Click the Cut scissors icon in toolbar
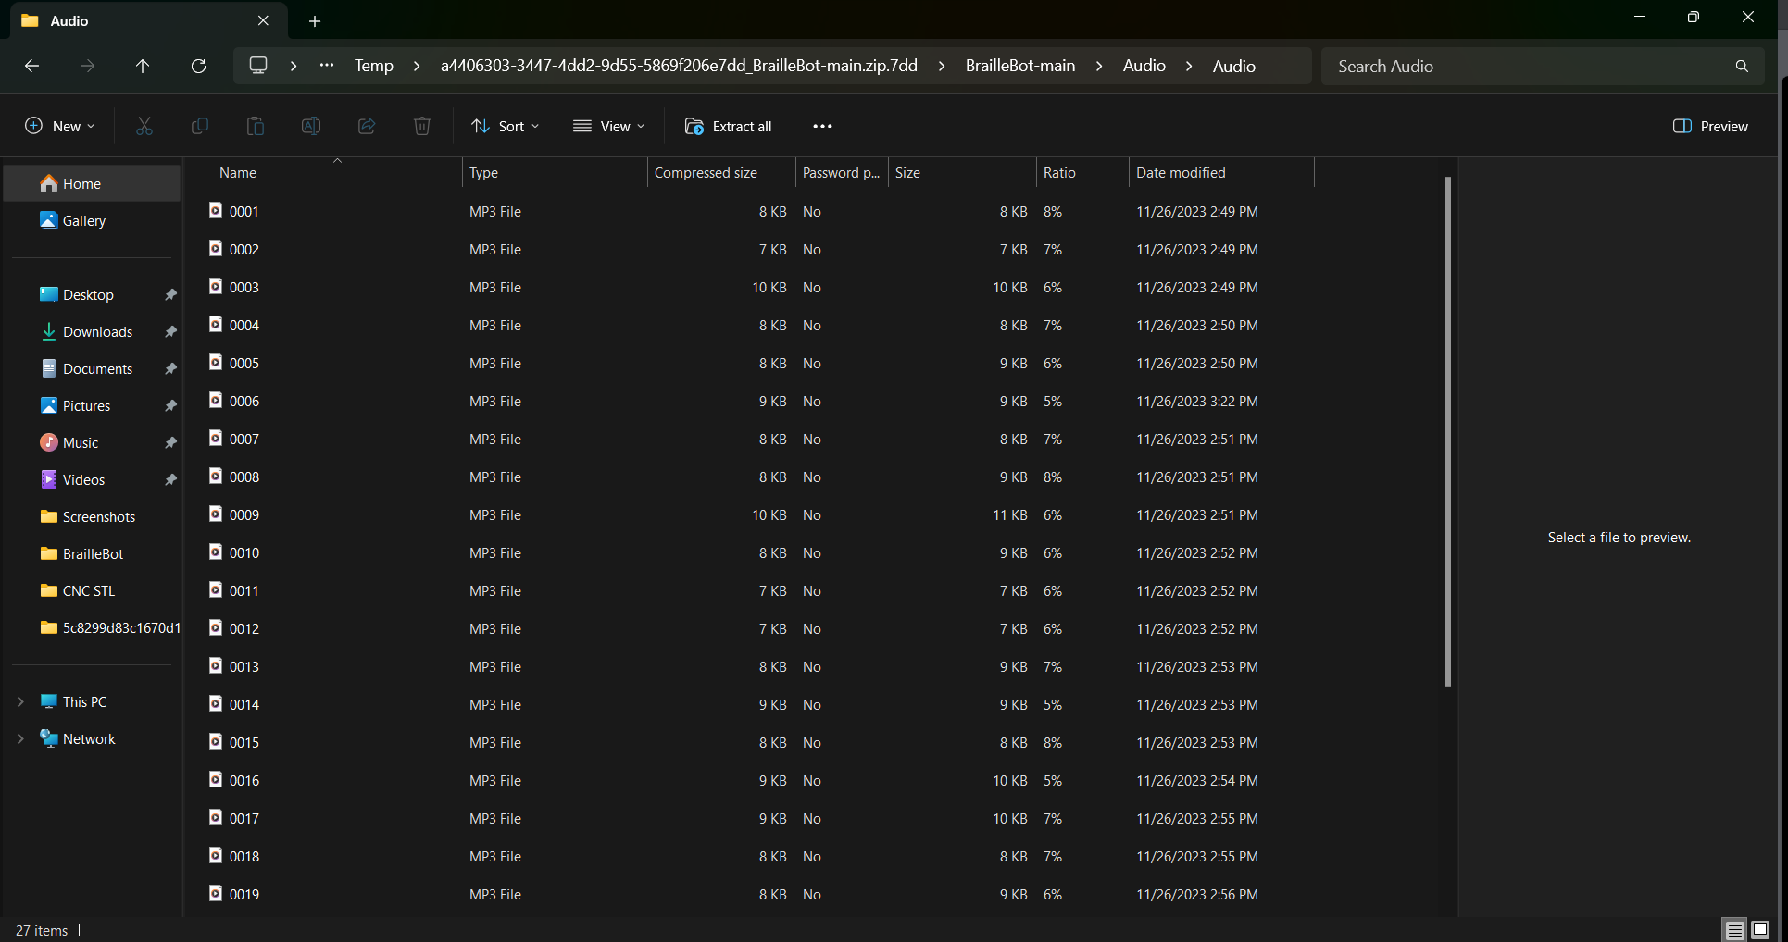 point(144,126)
